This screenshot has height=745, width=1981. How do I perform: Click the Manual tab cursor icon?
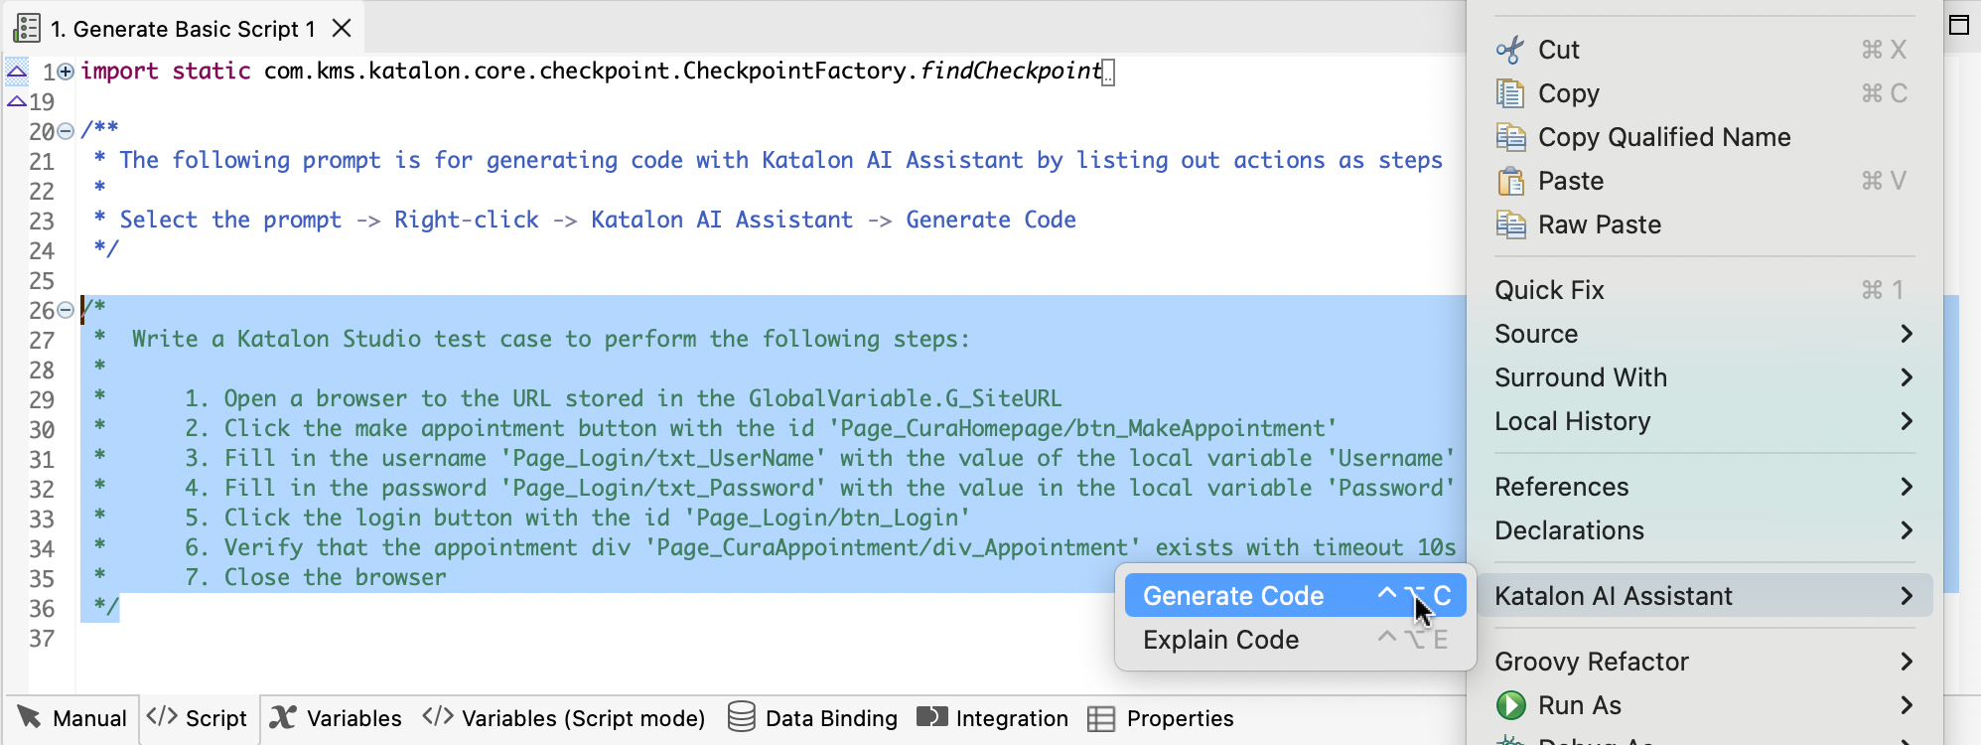click(x=30, y=717)
